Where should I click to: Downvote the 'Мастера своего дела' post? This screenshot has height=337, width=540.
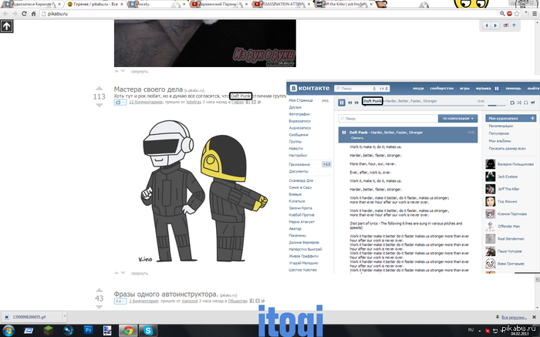tap(99, 106)
